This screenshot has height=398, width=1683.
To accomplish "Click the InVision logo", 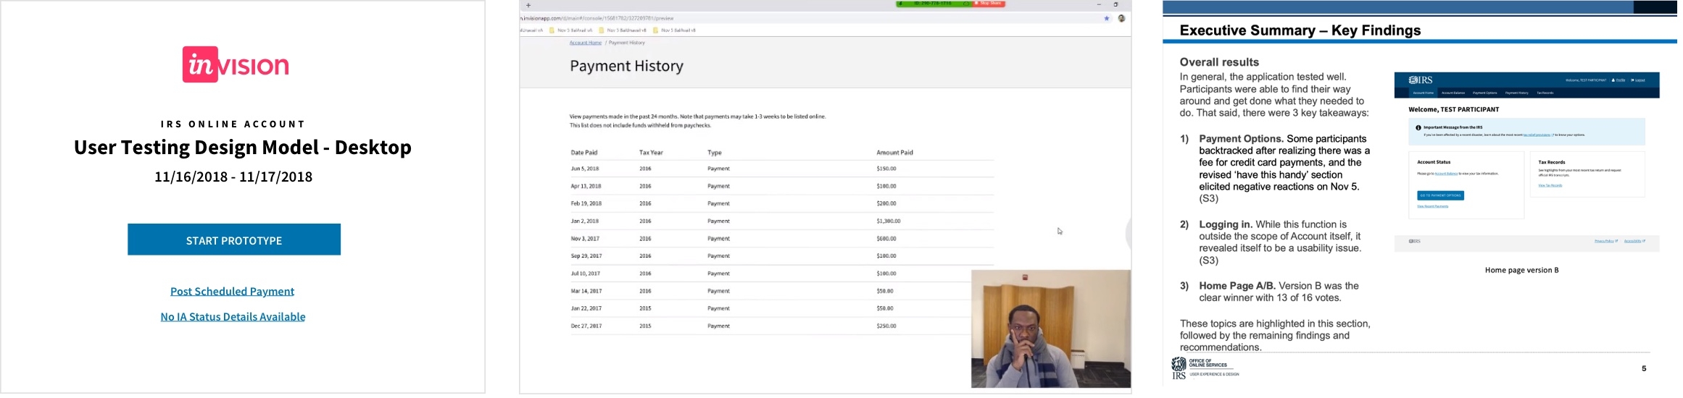I will [236, 64].
